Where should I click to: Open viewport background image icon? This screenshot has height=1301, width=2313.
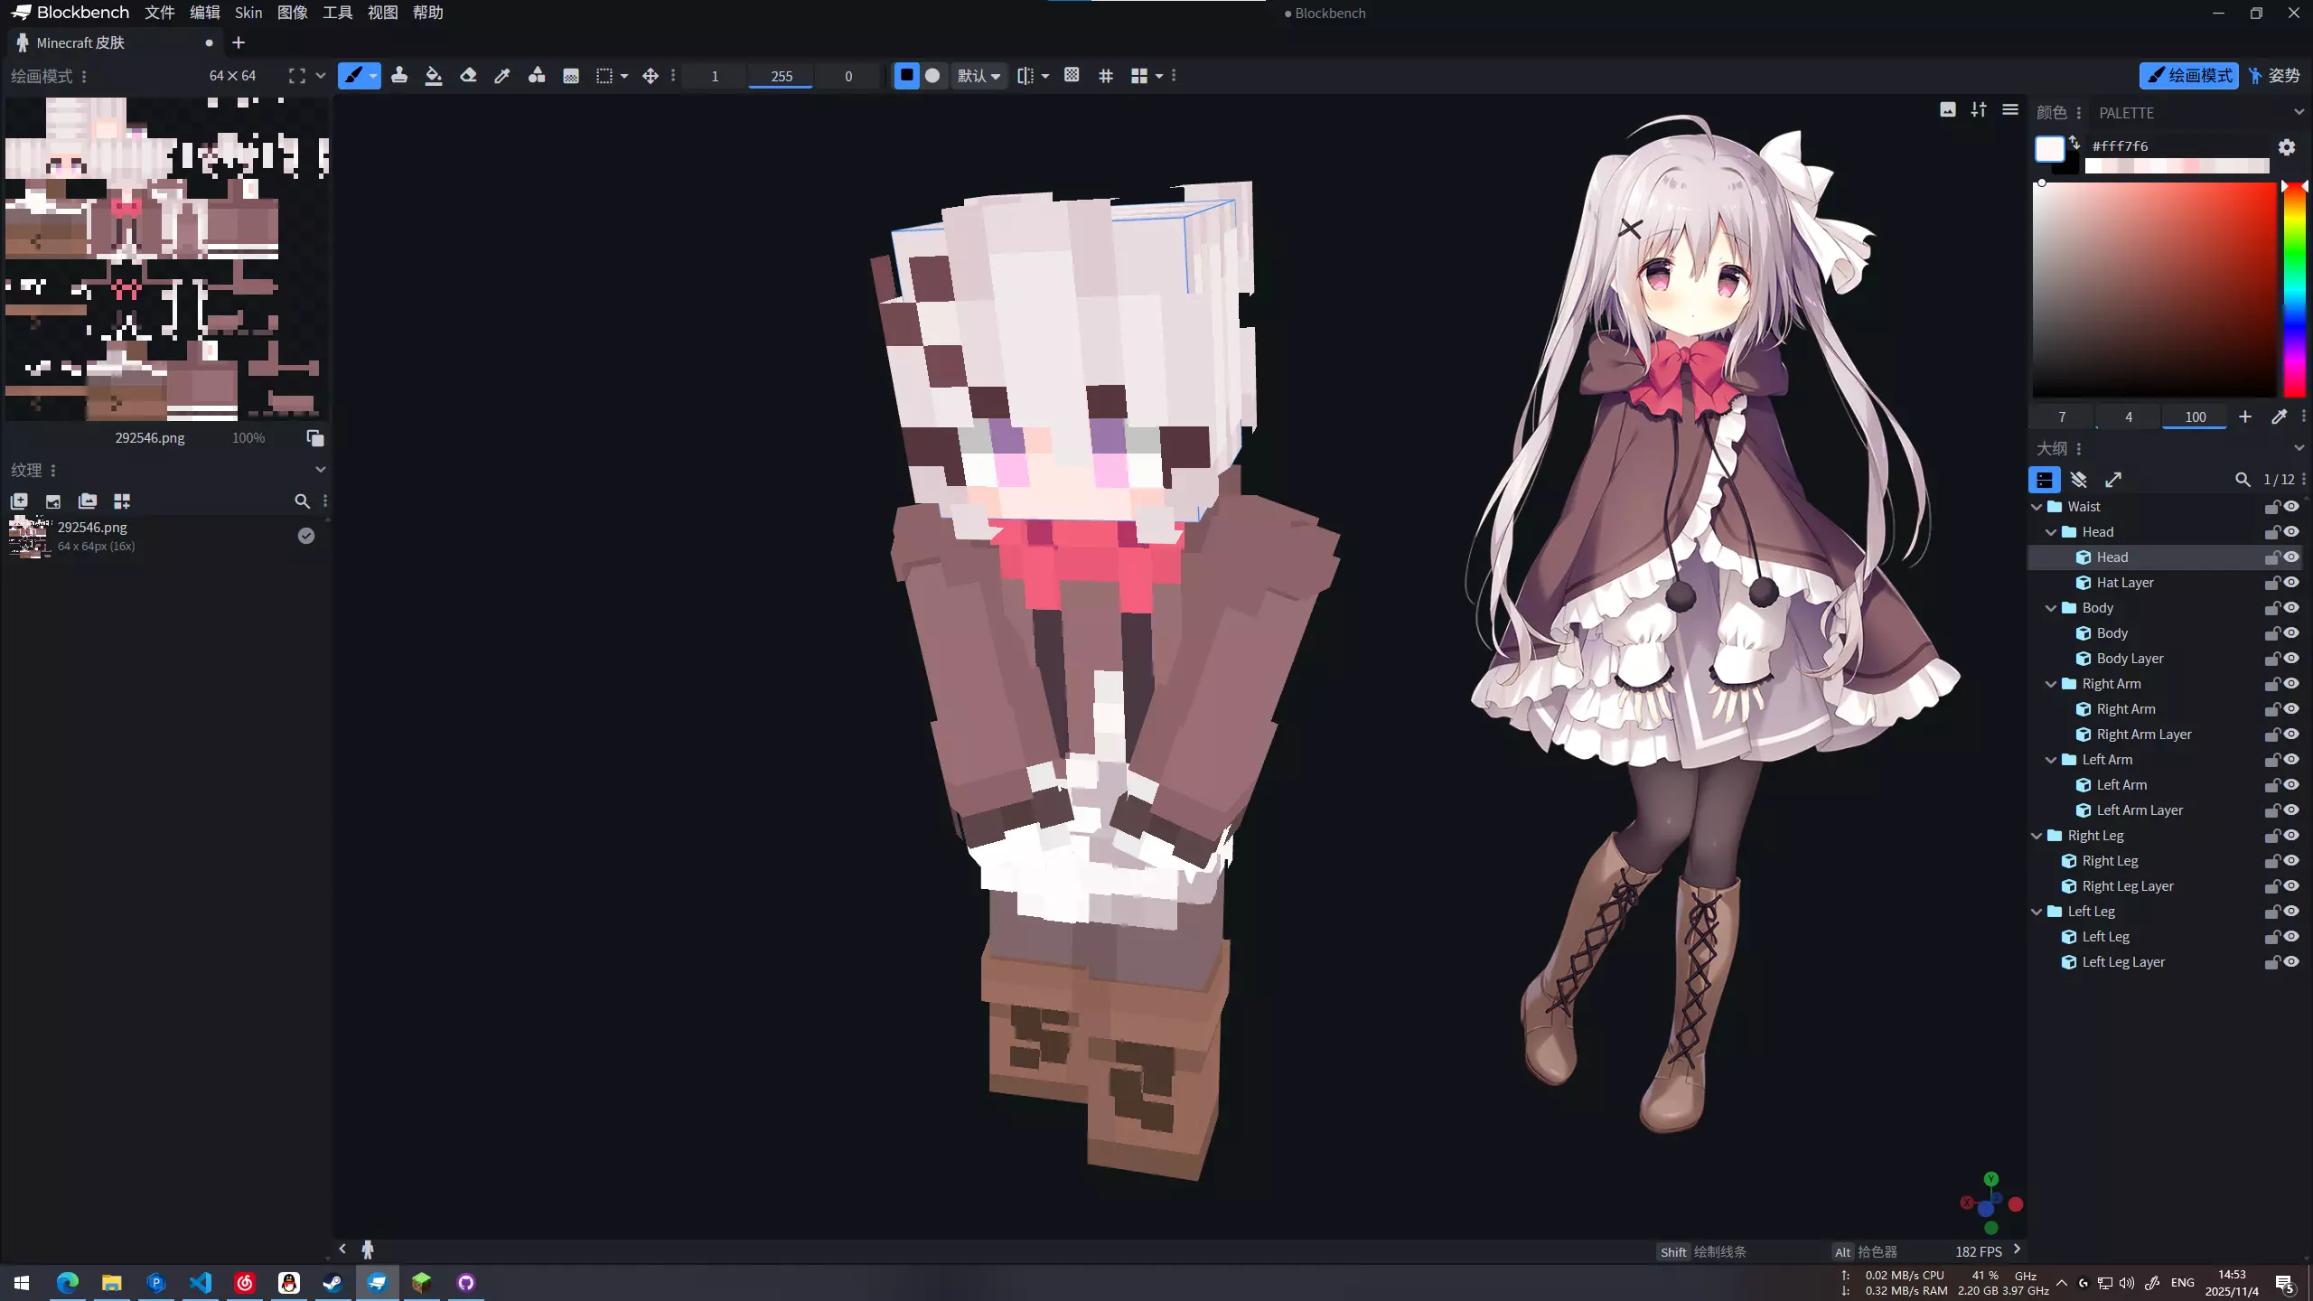[x=1948, y=109]
